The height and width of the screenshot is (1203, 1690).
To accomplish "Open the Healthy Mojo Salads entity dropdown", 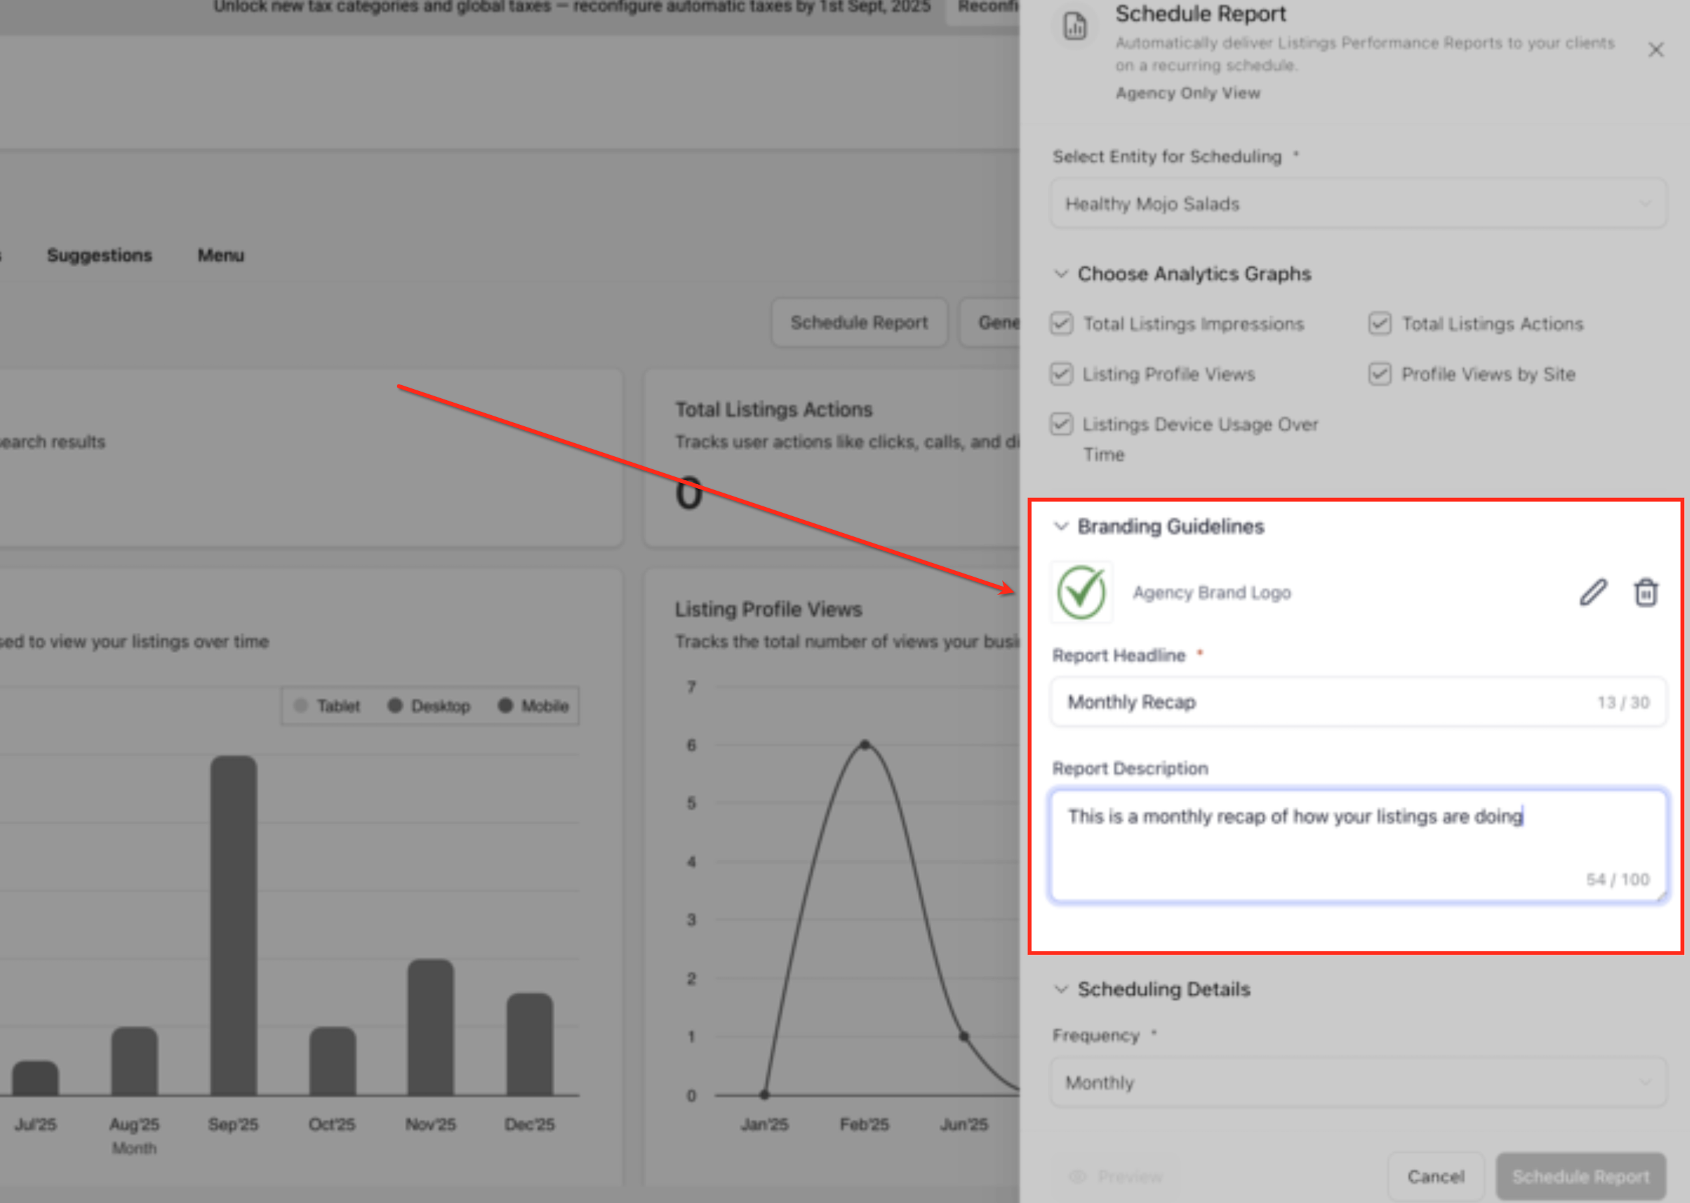I will [x=1358, y=204].
